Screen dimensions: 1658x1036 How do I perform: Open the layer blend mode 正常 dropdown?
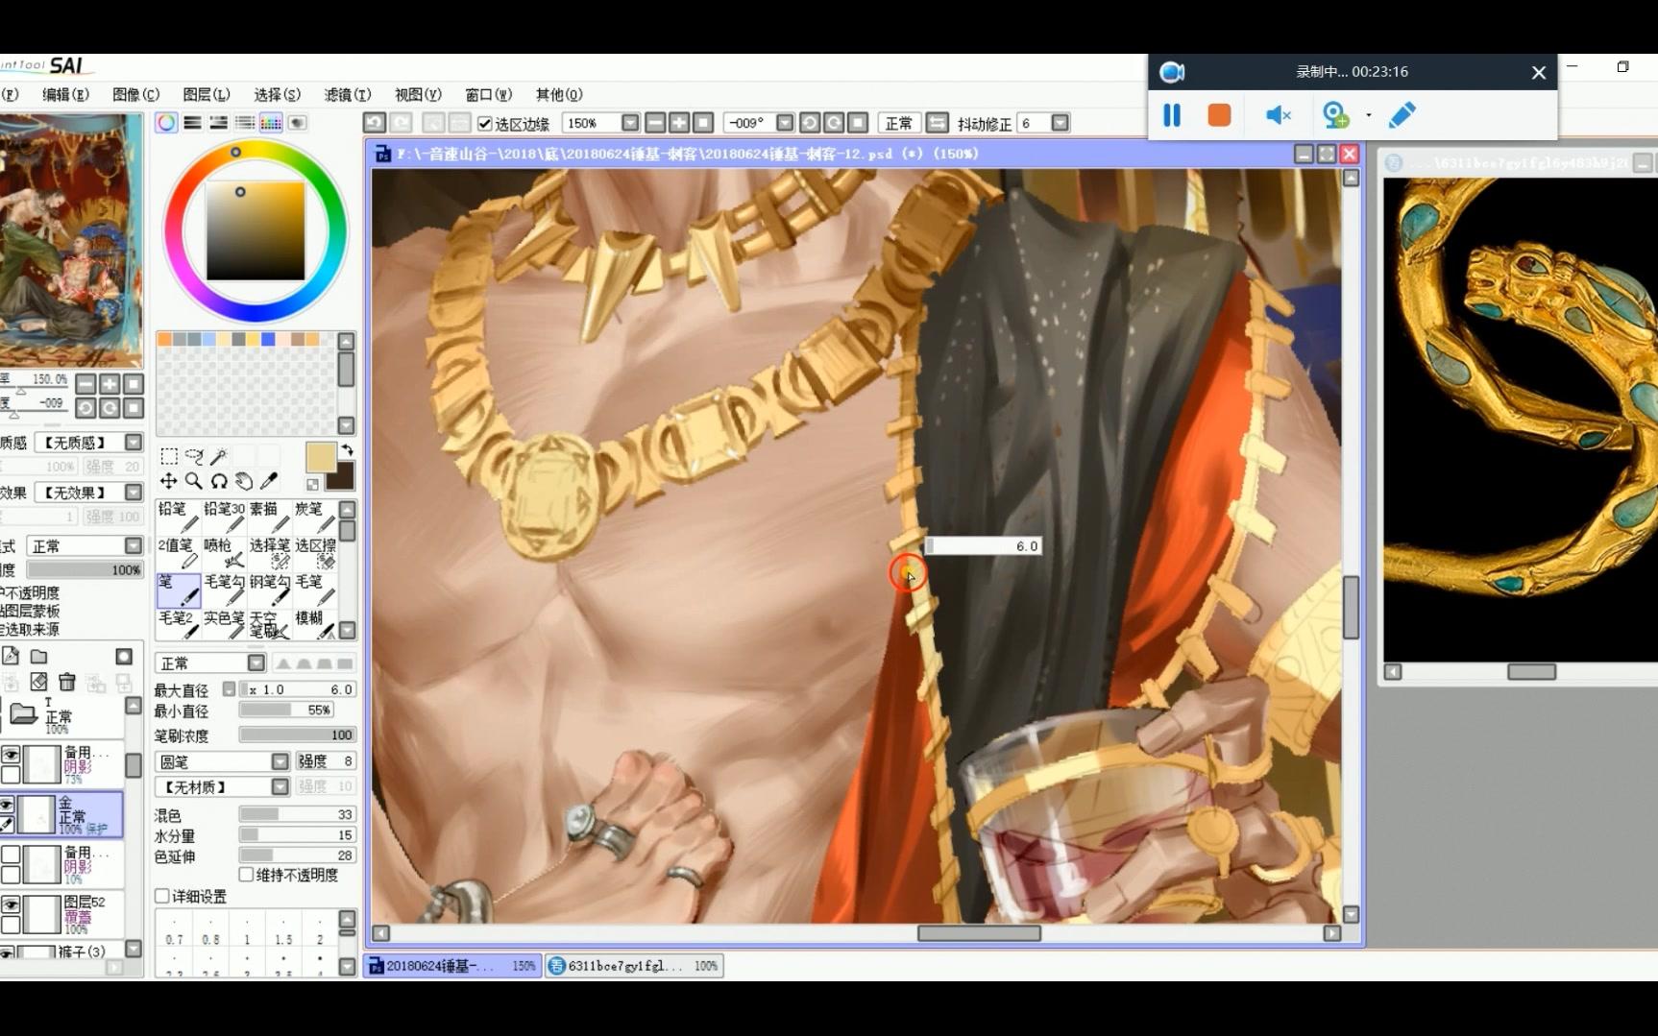click(x=134, y=546)
